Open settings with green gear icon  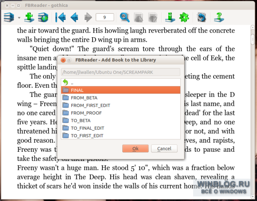click(x=184, y=17)
